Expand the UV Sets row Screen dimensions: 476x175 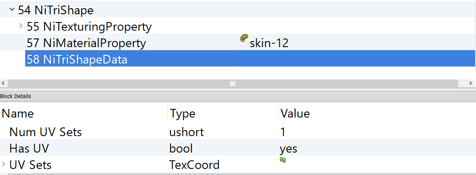[x=4, y=164]
